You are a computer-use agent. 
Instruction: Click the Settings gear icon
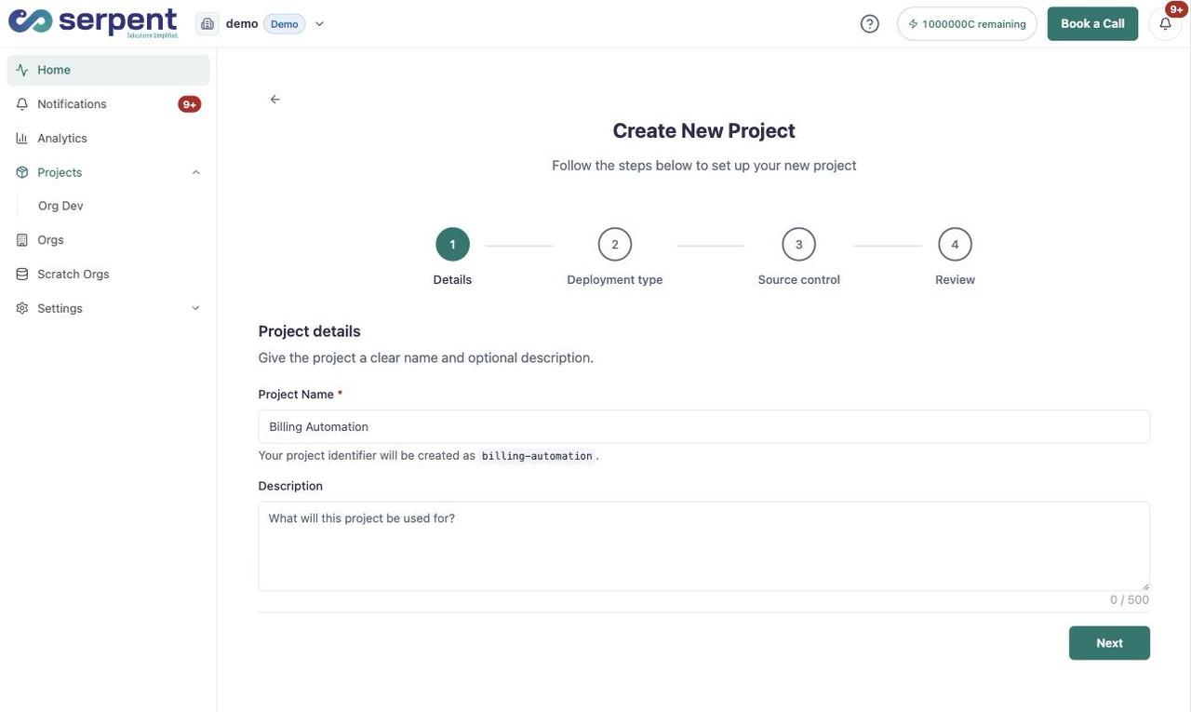[x=22, y=308]
